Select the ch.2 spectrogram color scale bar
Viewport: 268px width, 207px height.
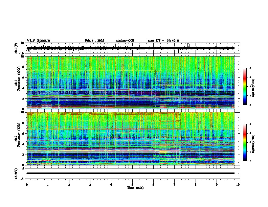click(245, 142)
